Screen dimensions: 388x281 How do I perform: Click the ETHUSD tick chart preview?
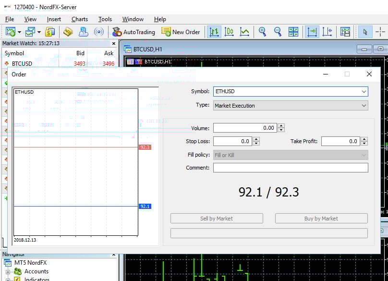pyautogui.click(x=76, y=162)
